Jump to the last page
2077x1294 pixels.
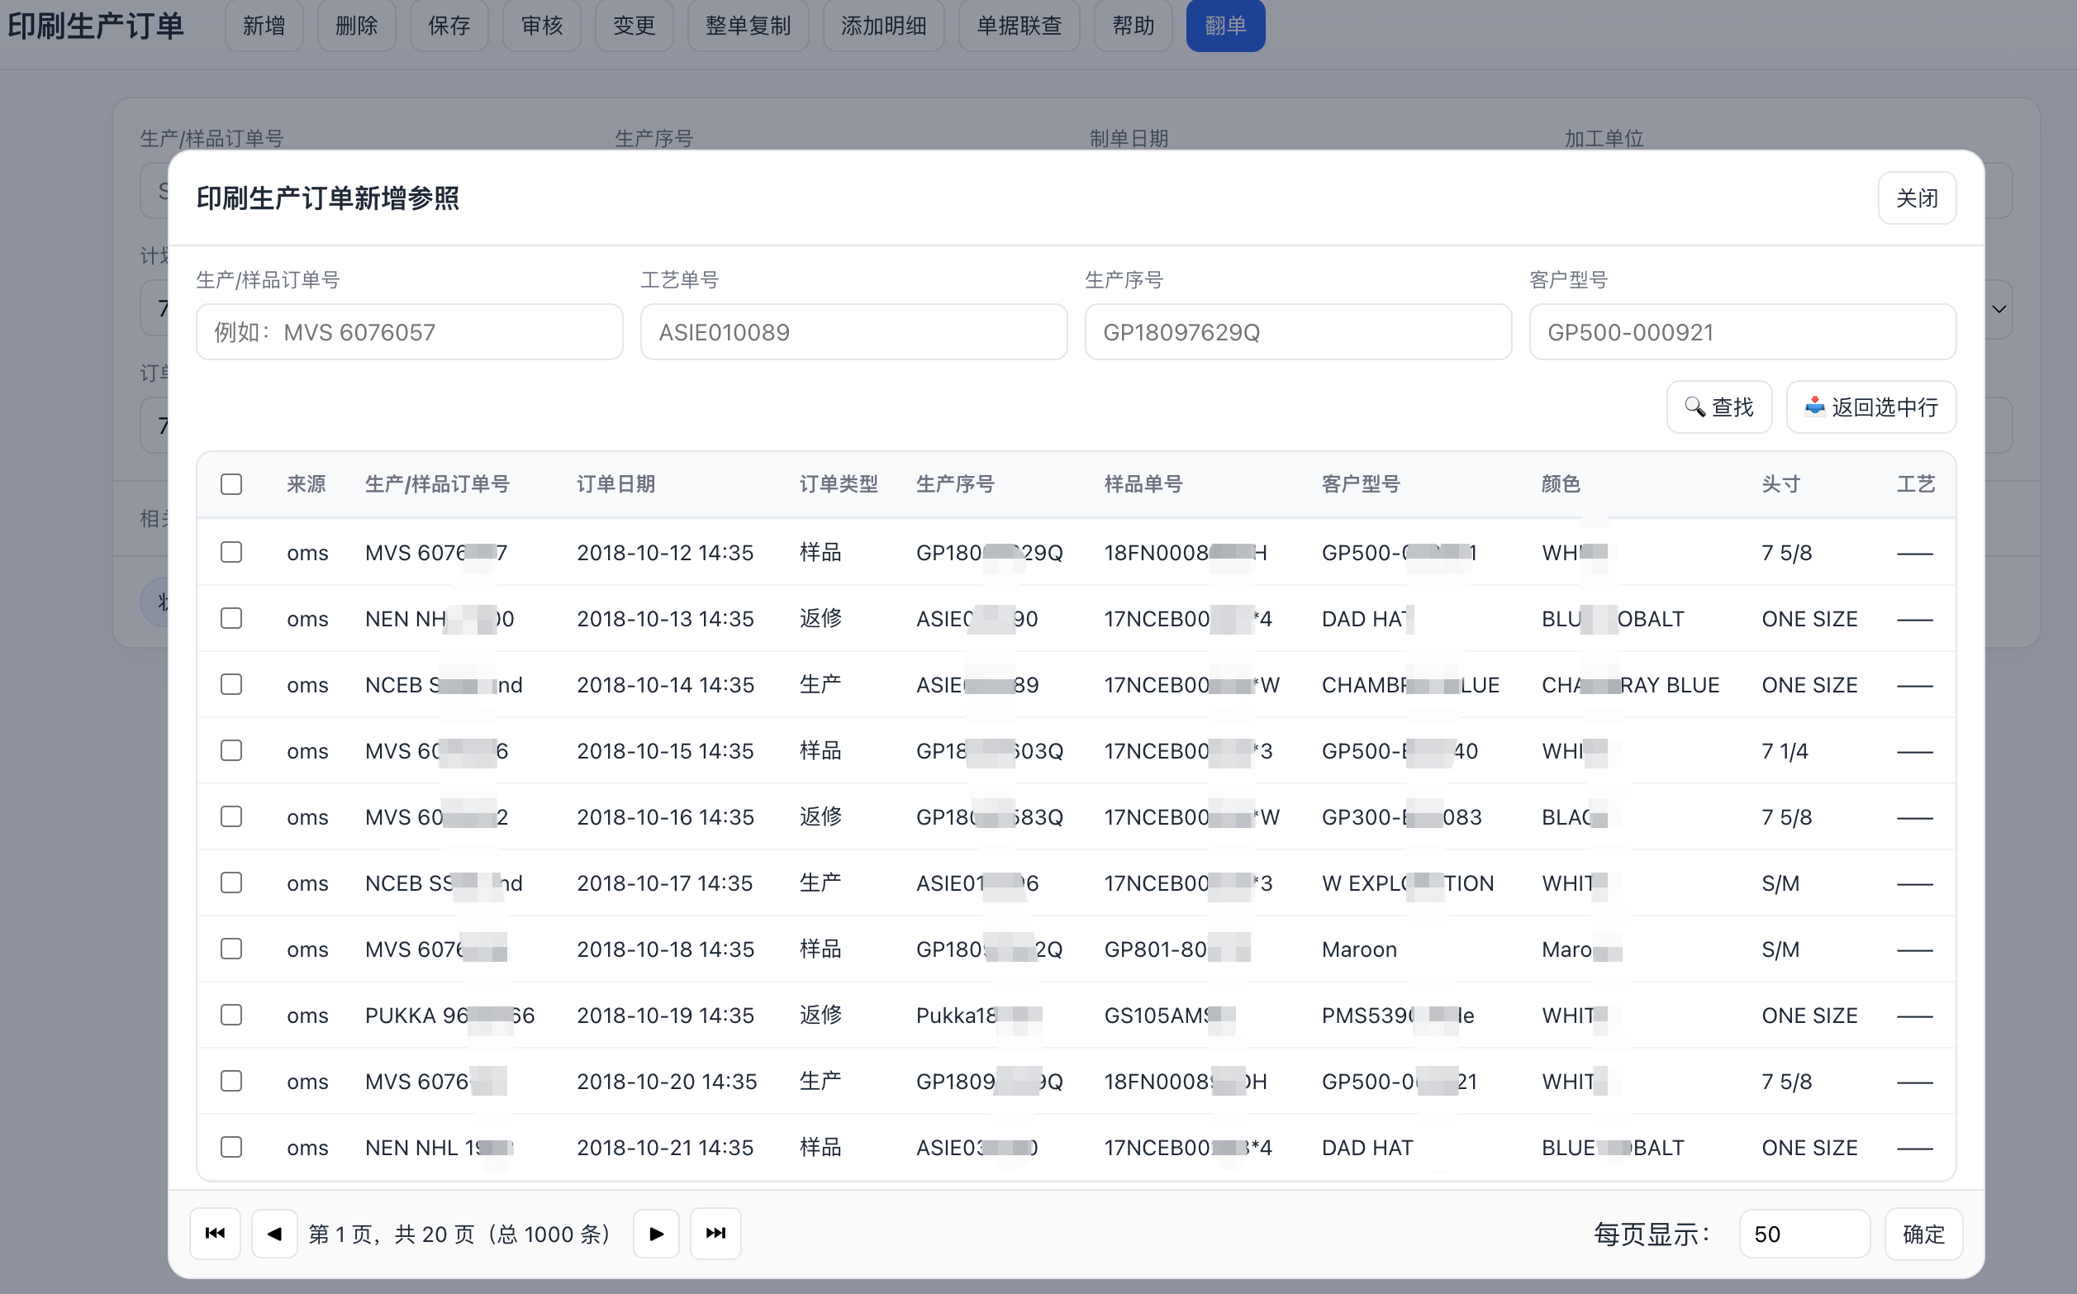715,1233
